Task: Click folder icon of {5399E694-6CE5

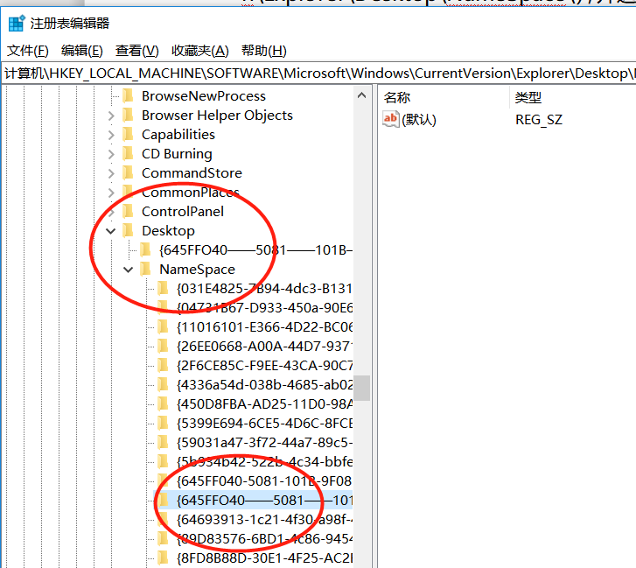Action: point(163,423)
